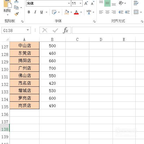Select cell containing 东莞店
The height and width of the screenshot is (144, 144).
[24, 53]
